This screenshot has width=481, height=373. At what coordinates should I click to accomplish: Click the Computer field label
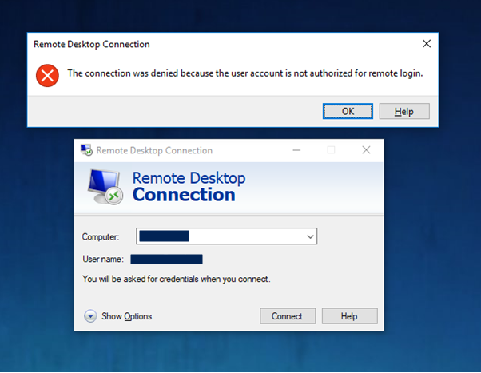pos(100,236)
